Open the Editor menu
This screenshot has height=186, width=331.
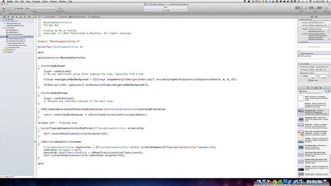pyautogui.click(x=45, y=1)
